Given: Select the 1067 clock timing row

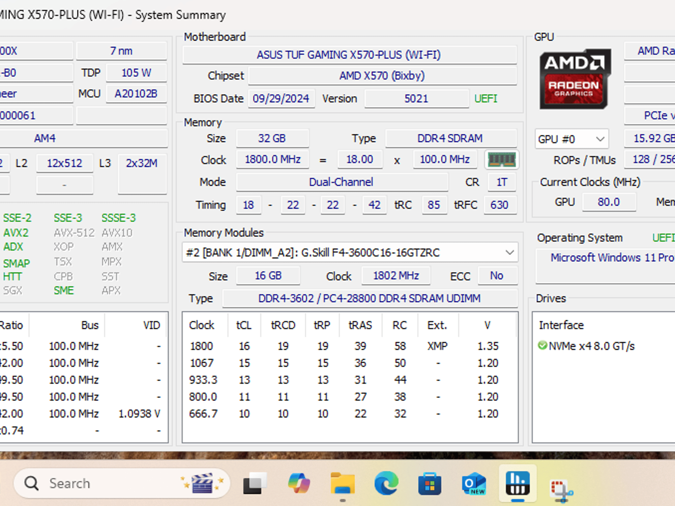Looking at the screenshot, I should point(349,363).
